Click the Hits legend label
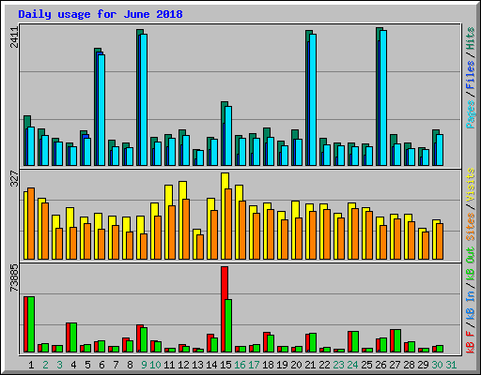Image resolution: width=481 pixels, height=375 pixels. [x=471, y=38]
